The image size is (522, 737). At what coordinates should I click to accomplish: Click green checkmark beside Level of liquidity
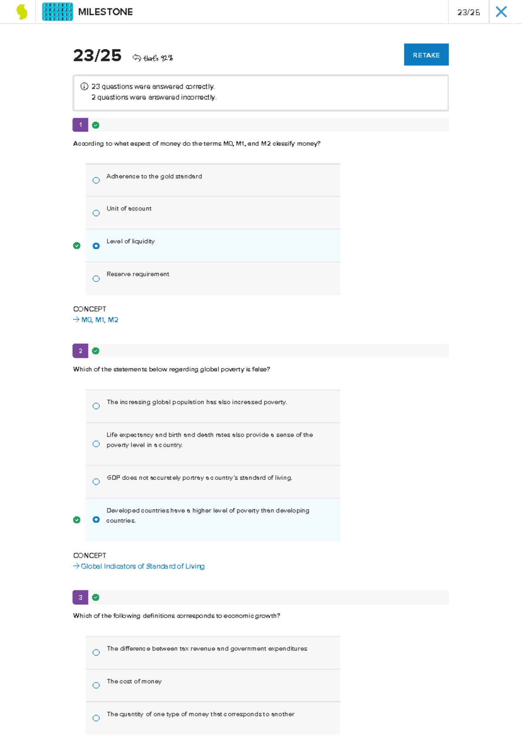pyautogui.click(x=77, y=246)
